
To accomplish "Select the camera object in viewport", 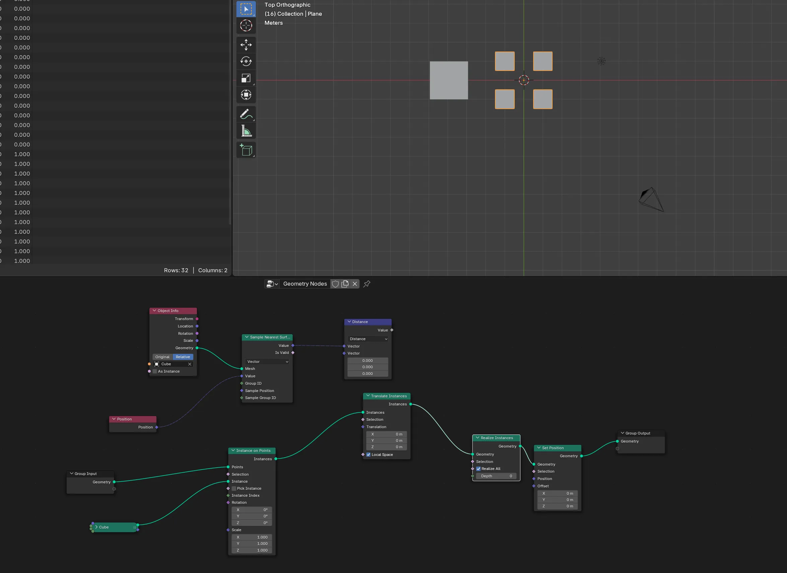I will point(651,199).
